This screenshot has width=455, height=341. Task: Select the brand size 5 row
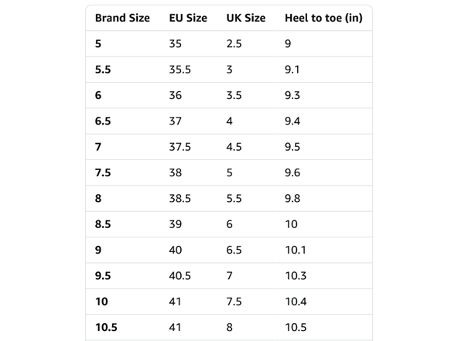[x=229, y=44]
